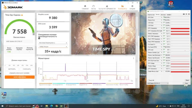Screen dimensions: 192x108
Task: Click the GPU-Z refresh icon
Action: 186,14
